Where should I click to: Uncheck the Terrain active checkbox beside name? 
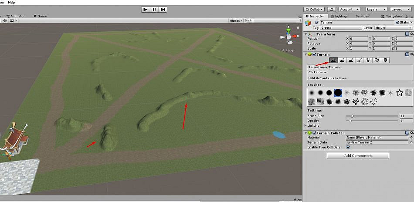(317, 22)
